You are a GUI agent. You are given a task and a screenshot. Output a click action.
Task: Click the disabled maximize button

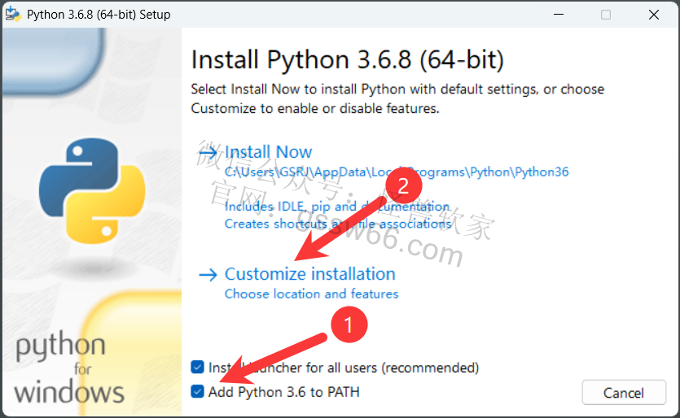coord(606,15)
